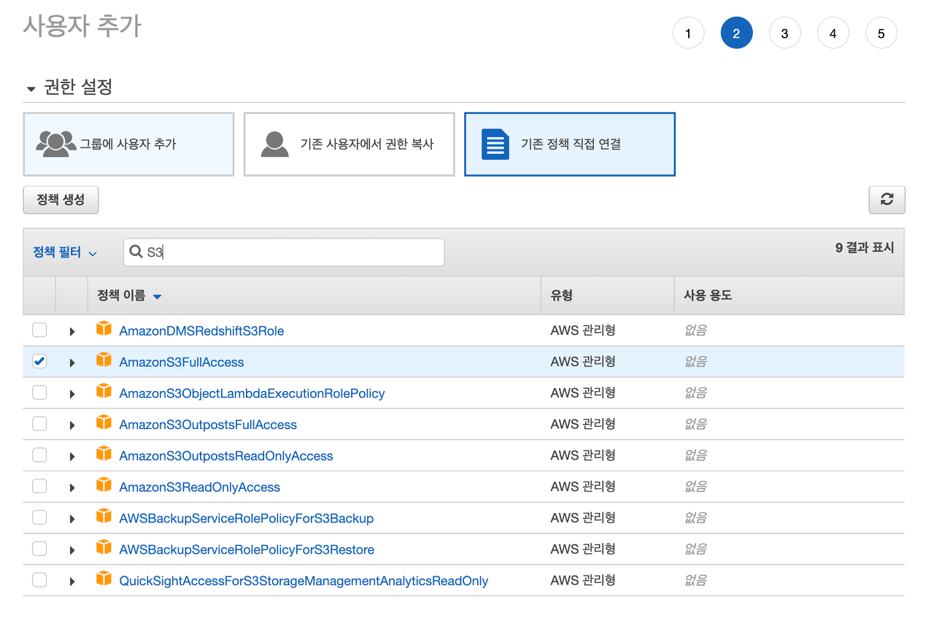The width and height of the screenshot is (934, 634).
Task: Jump to wizard step 3
Action: pos(784,33)
